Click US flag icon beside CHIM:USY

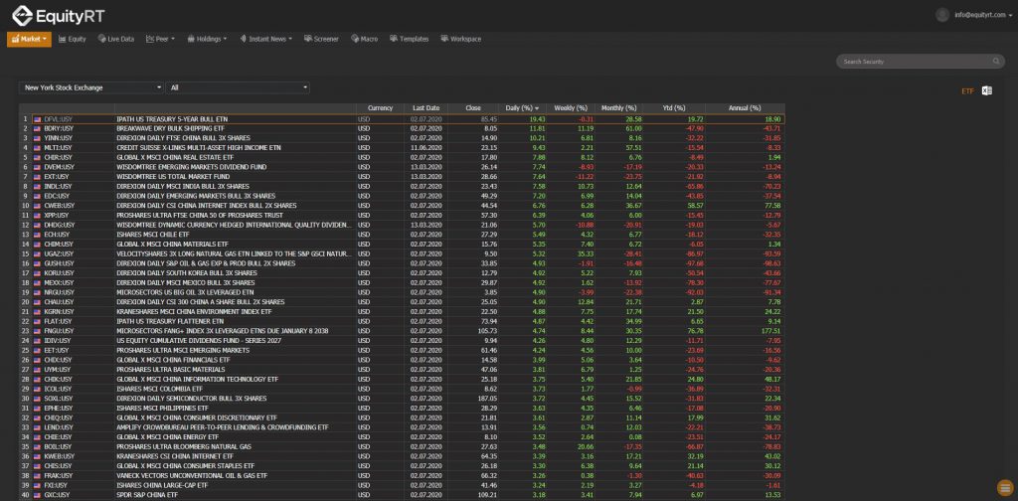(37, 244)
